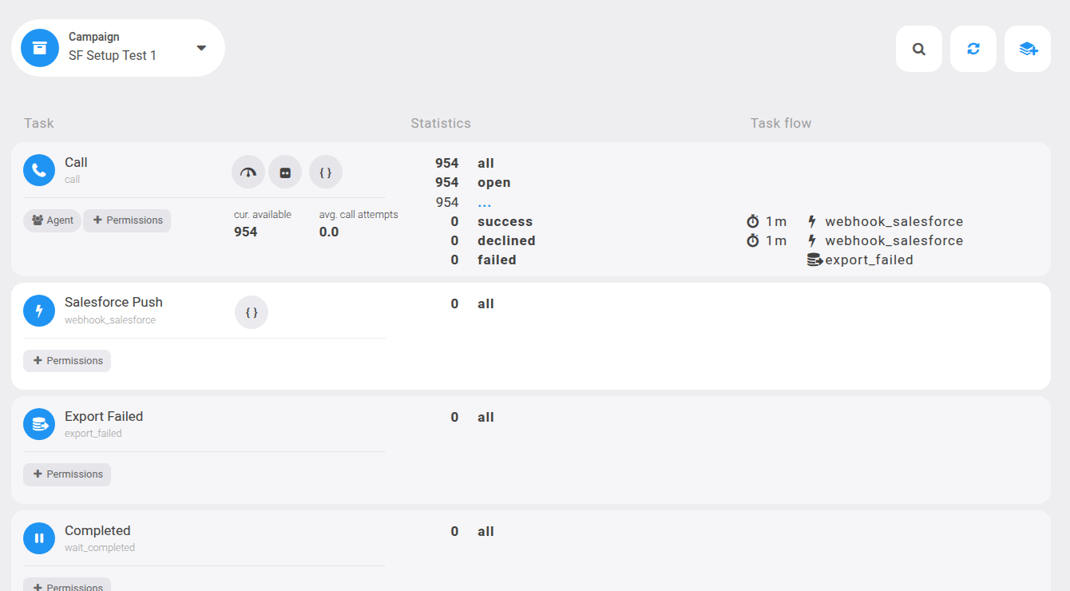Click the 'avg. call attempts' value 0.0
This screenshot has height=591, width=1070.
[x=329, y=232]
